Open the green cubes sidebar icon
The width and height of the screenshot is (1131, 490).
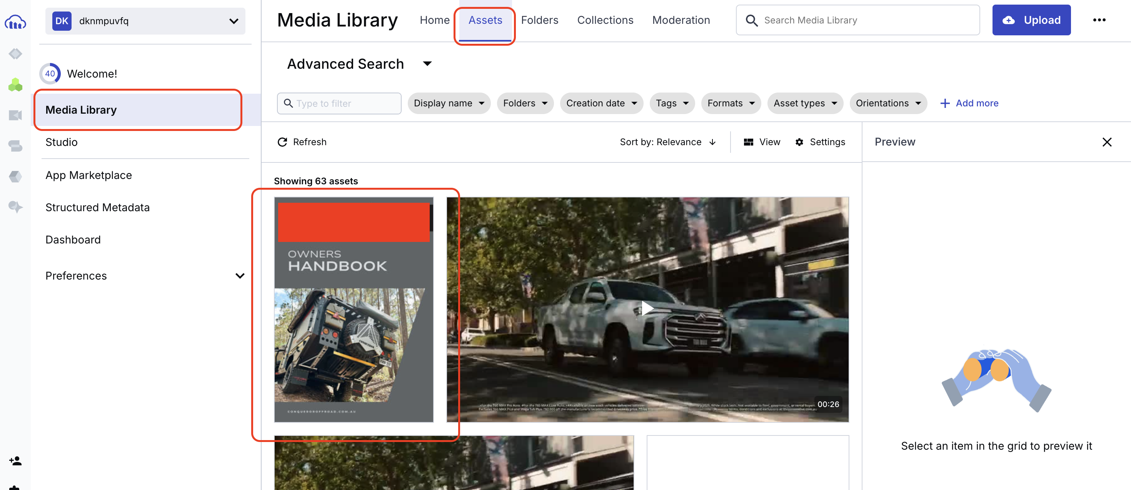tap(15, 84)
